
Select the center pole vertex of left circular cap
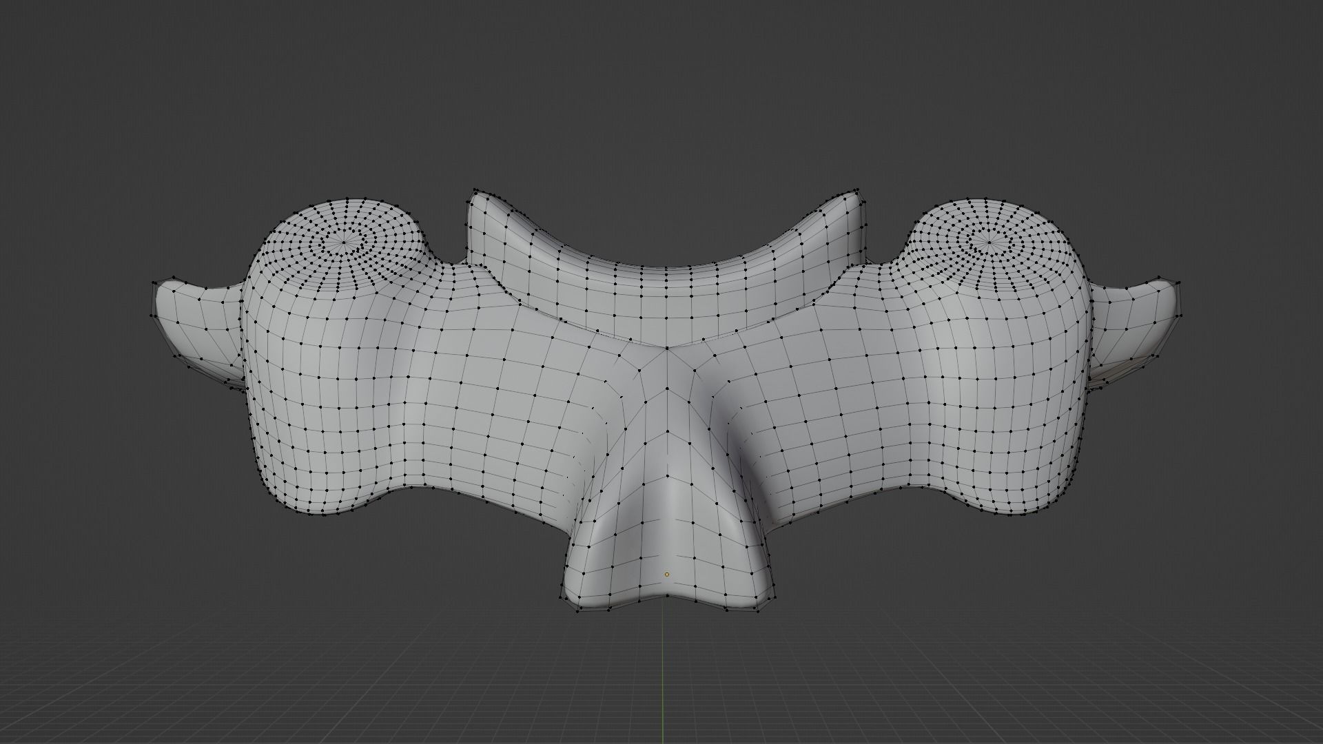pos(345,241)
